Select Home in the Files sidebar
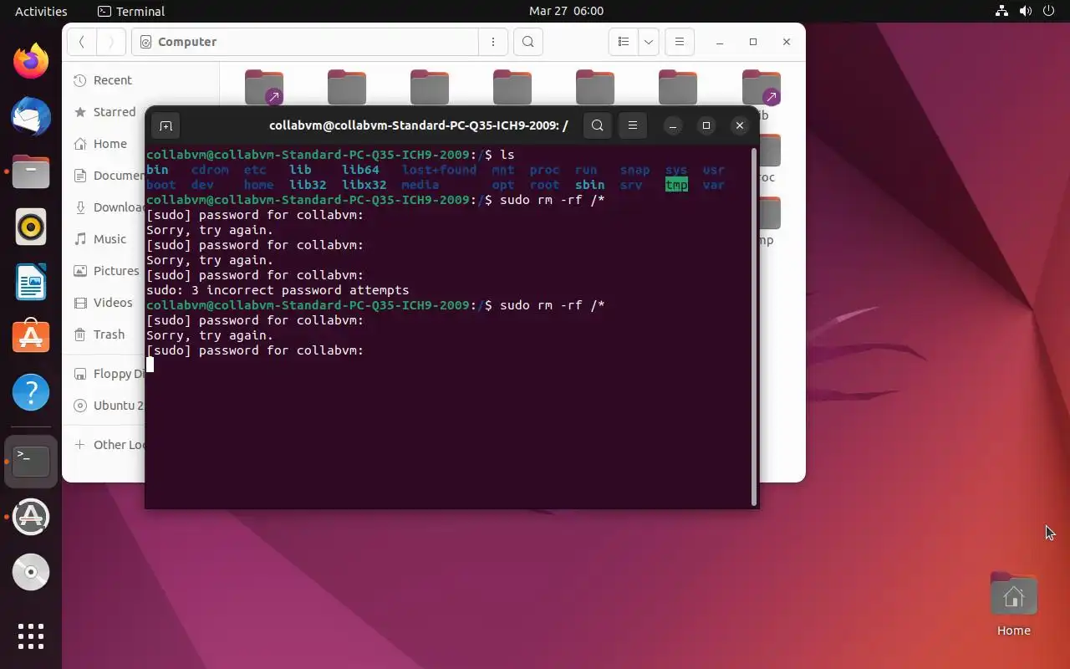Image resolution: width=1070 pixels, height=669 pixels. point(104,144)
